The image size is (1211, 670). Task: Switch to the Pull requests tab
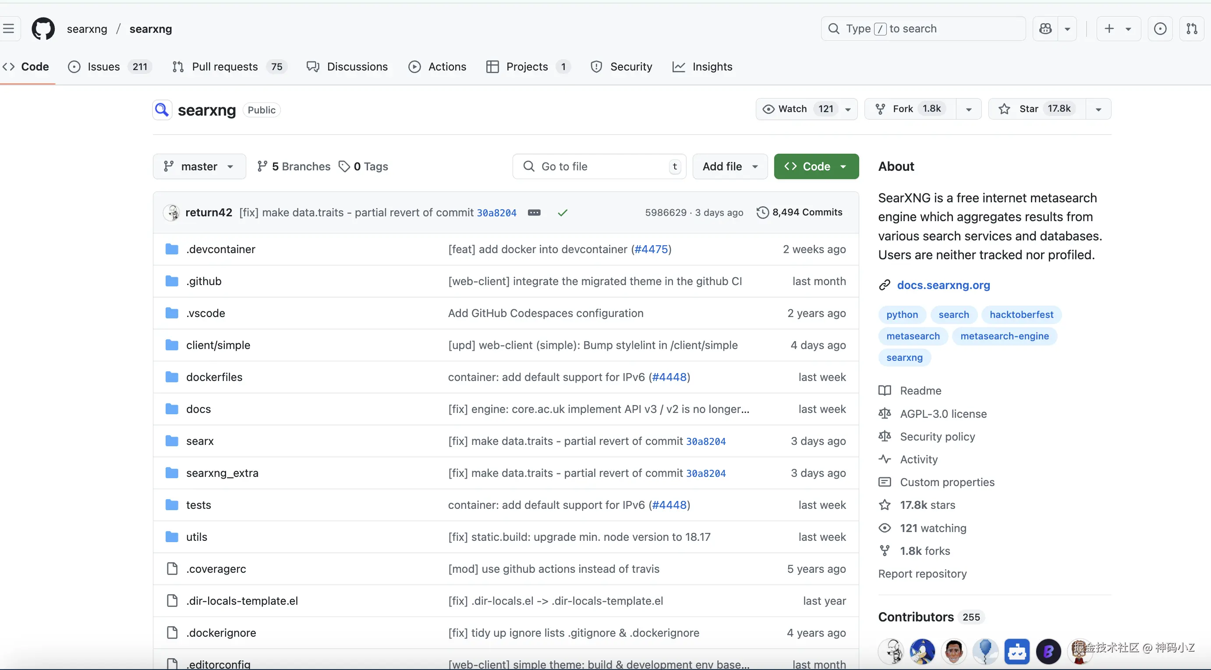[224, 67]
